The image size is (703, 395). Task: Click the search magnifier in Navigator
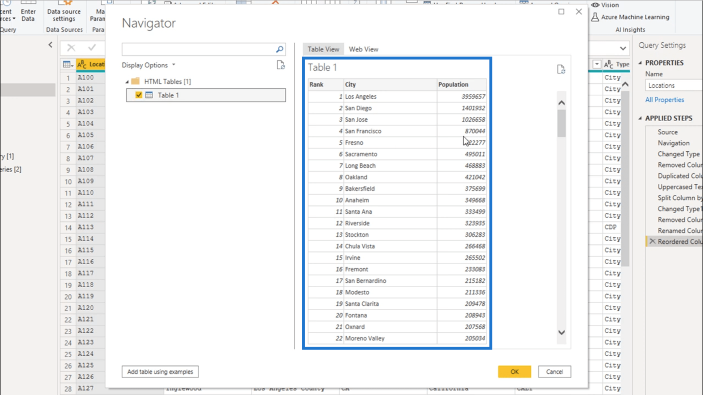click(280, 49)
